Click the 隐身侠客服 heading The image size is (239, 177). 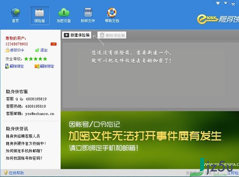pyautogui.click(x=17, y=92)
